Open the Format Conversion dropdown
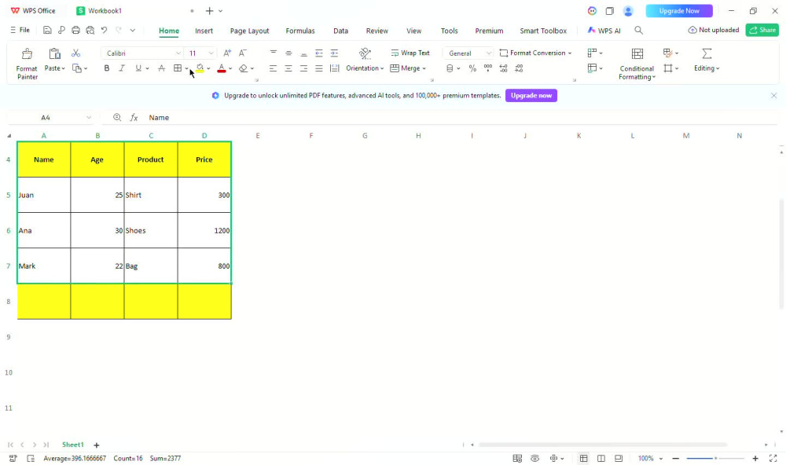Viewport: 786px width, 465px height. click(535, 53)
